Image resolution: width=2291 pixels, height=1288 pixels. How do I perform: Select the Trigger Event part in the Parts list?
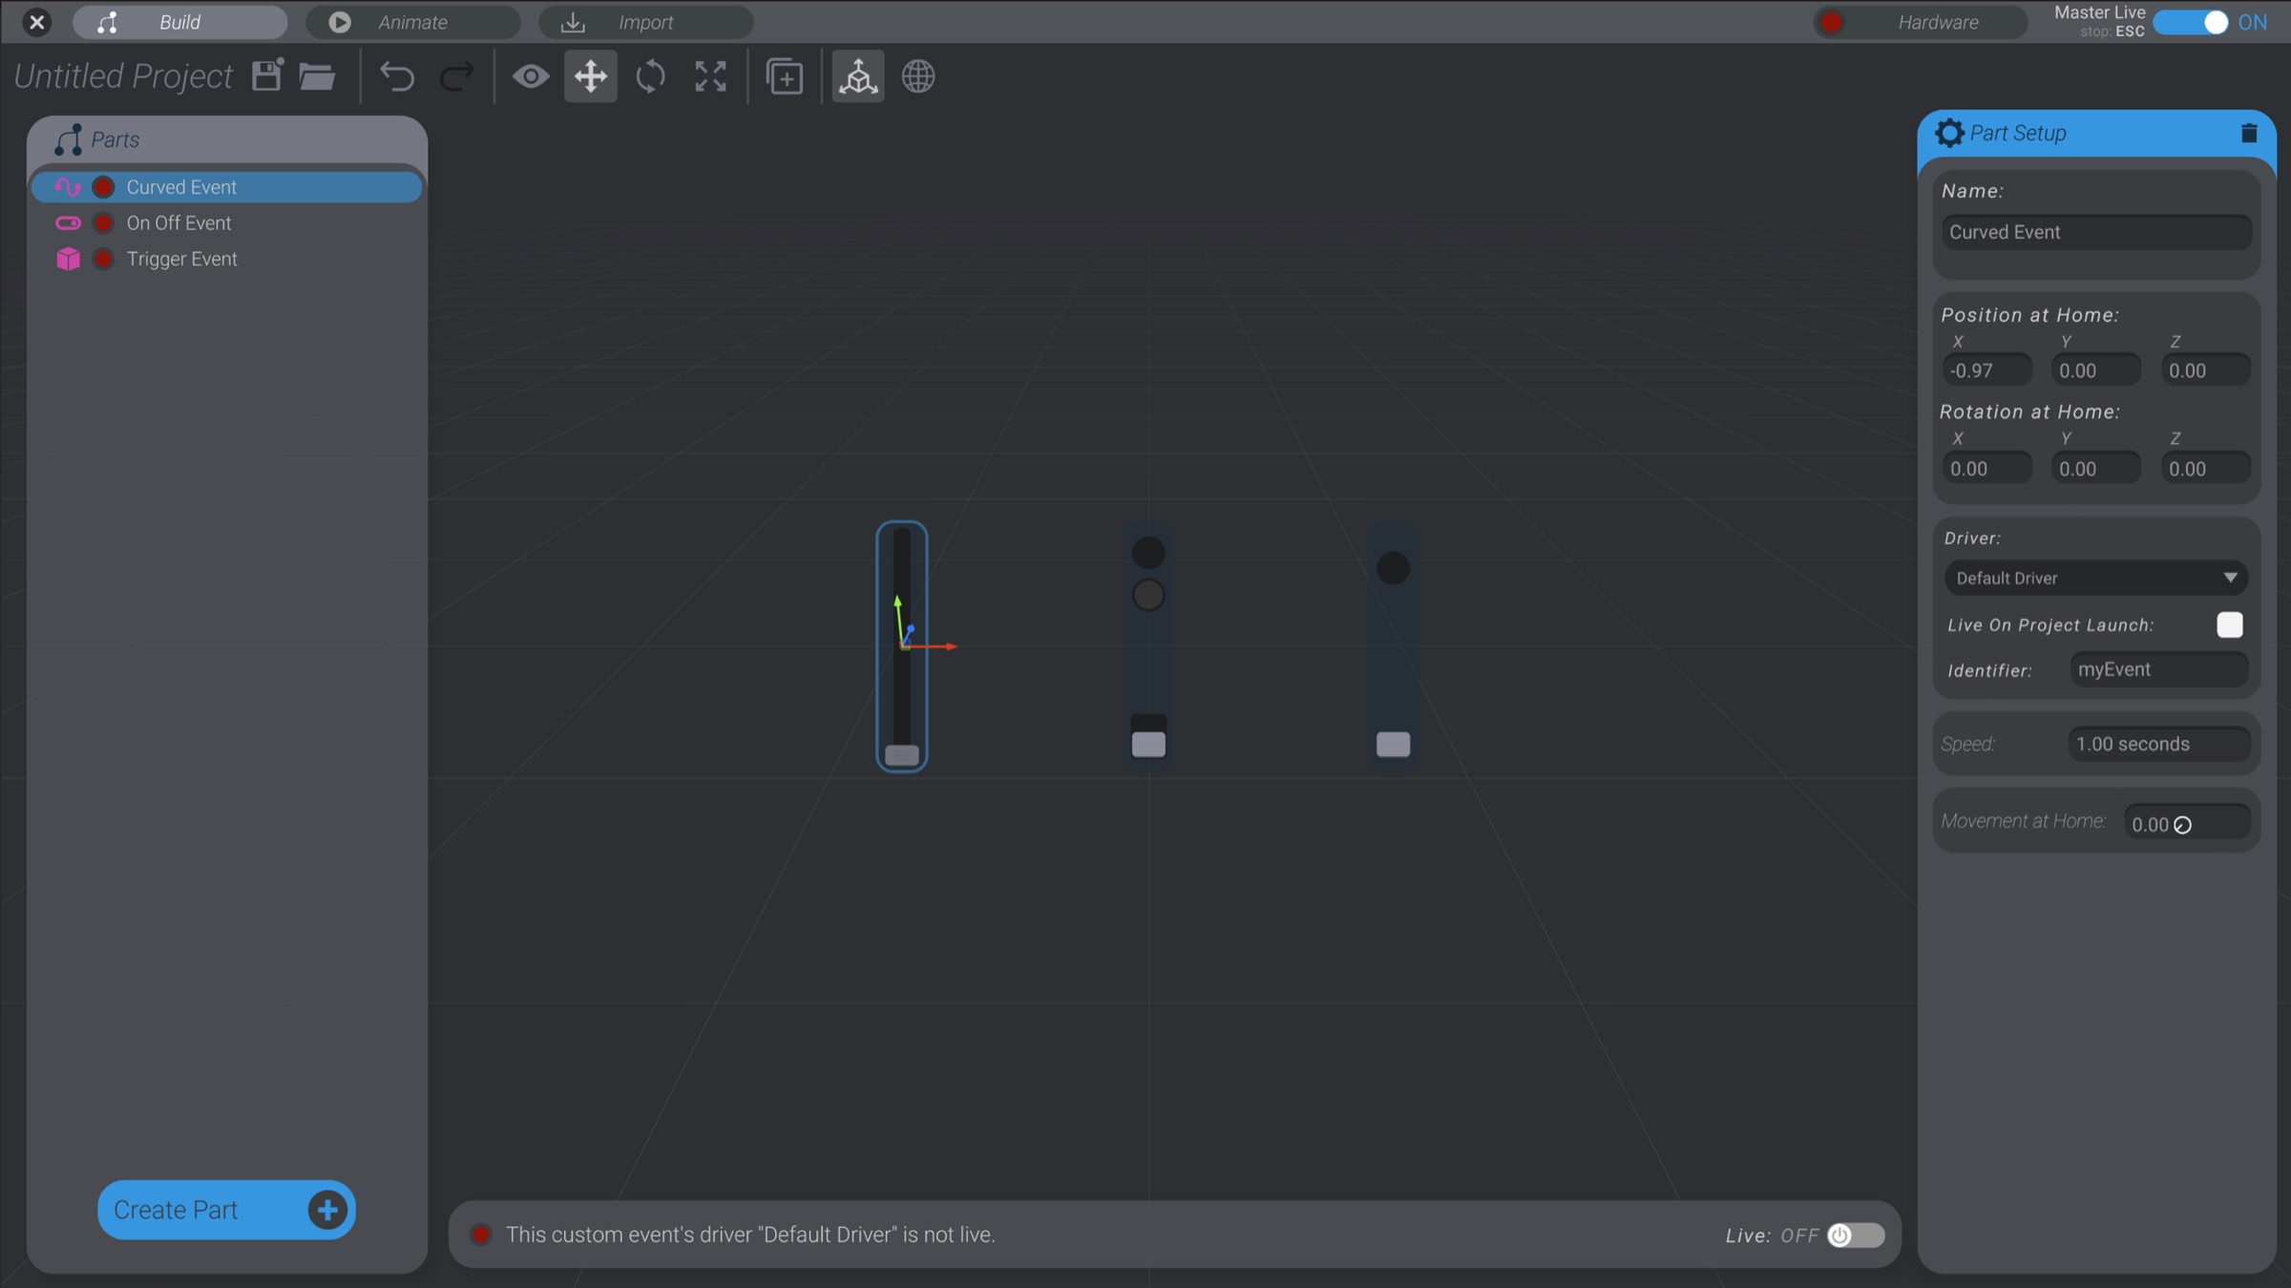(181, 259)
